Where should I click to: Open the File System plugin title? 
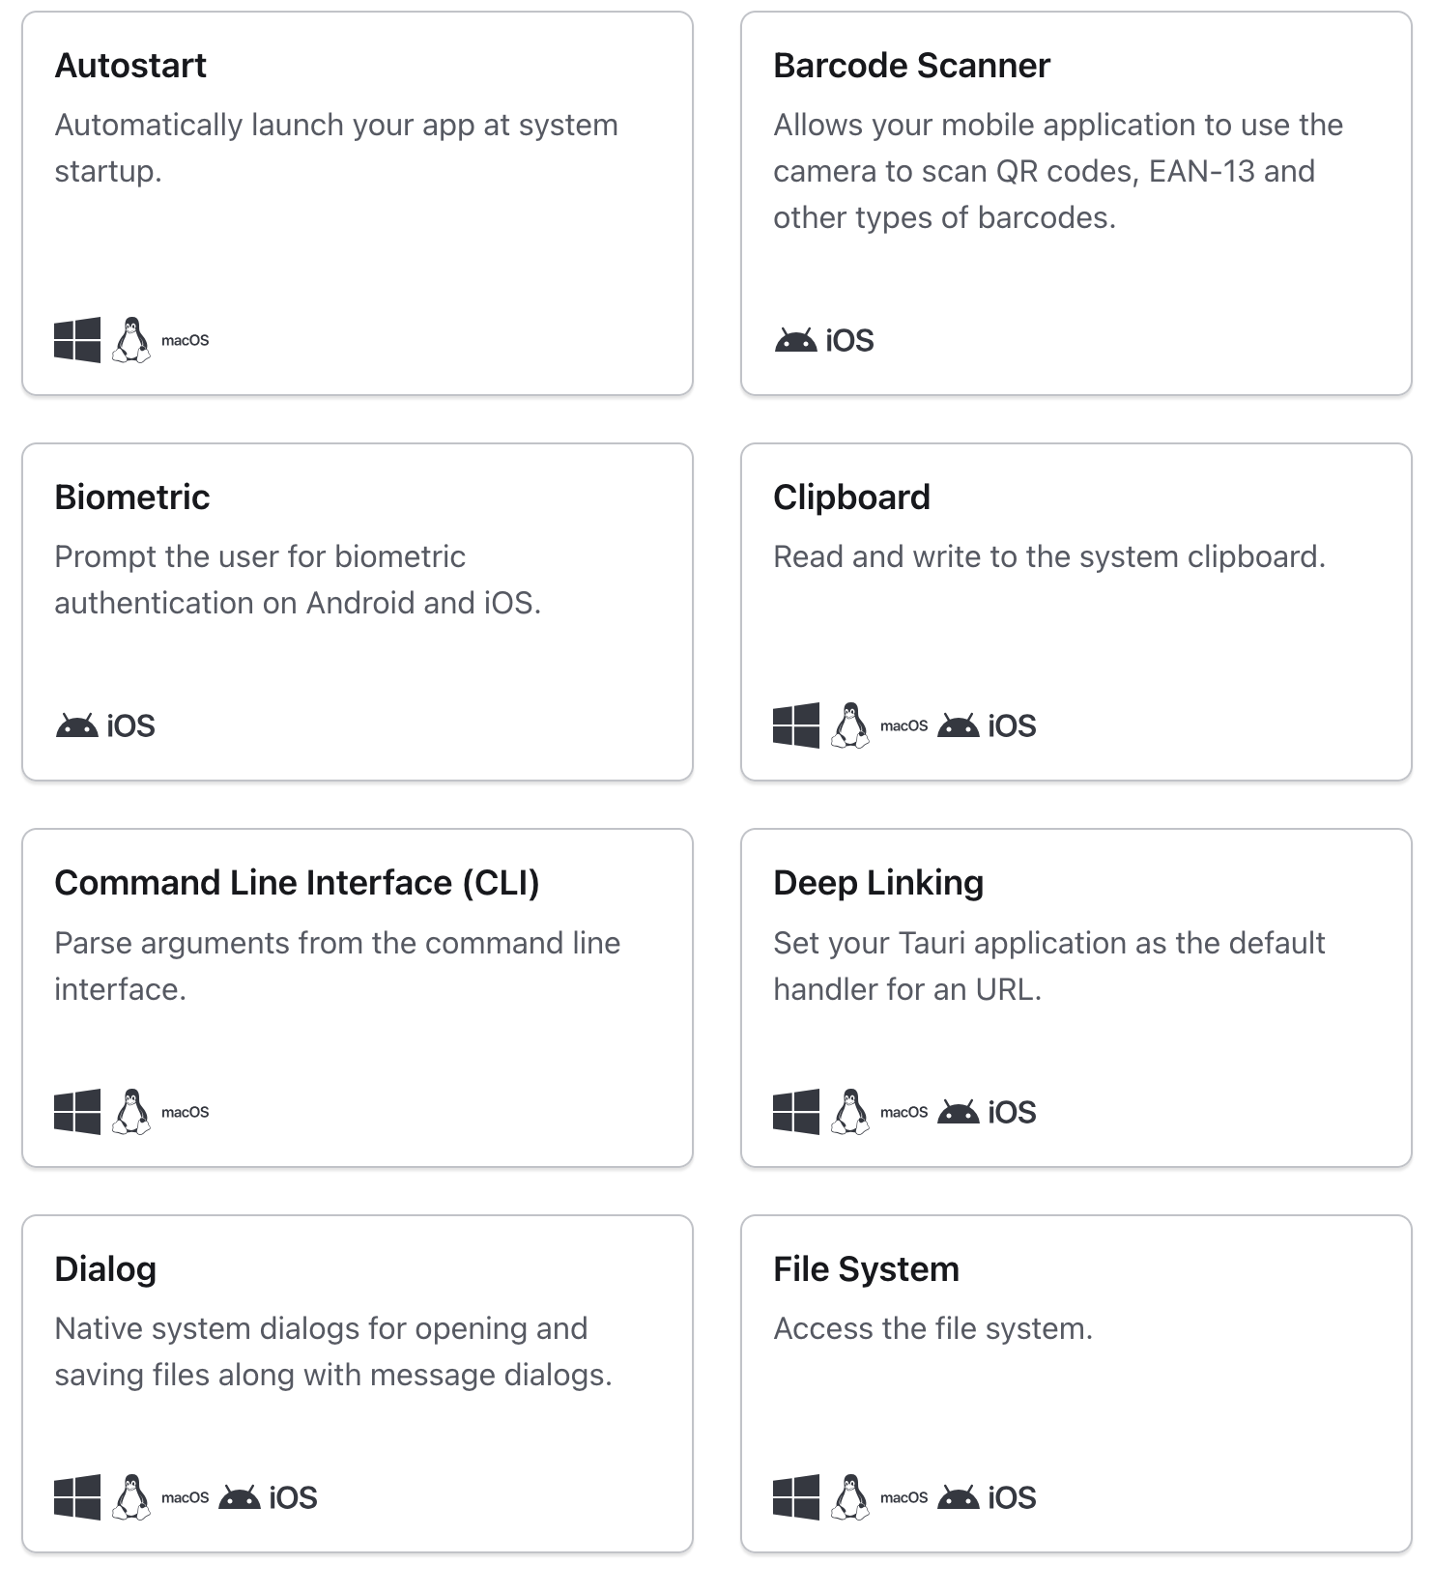pos(866,1269)
